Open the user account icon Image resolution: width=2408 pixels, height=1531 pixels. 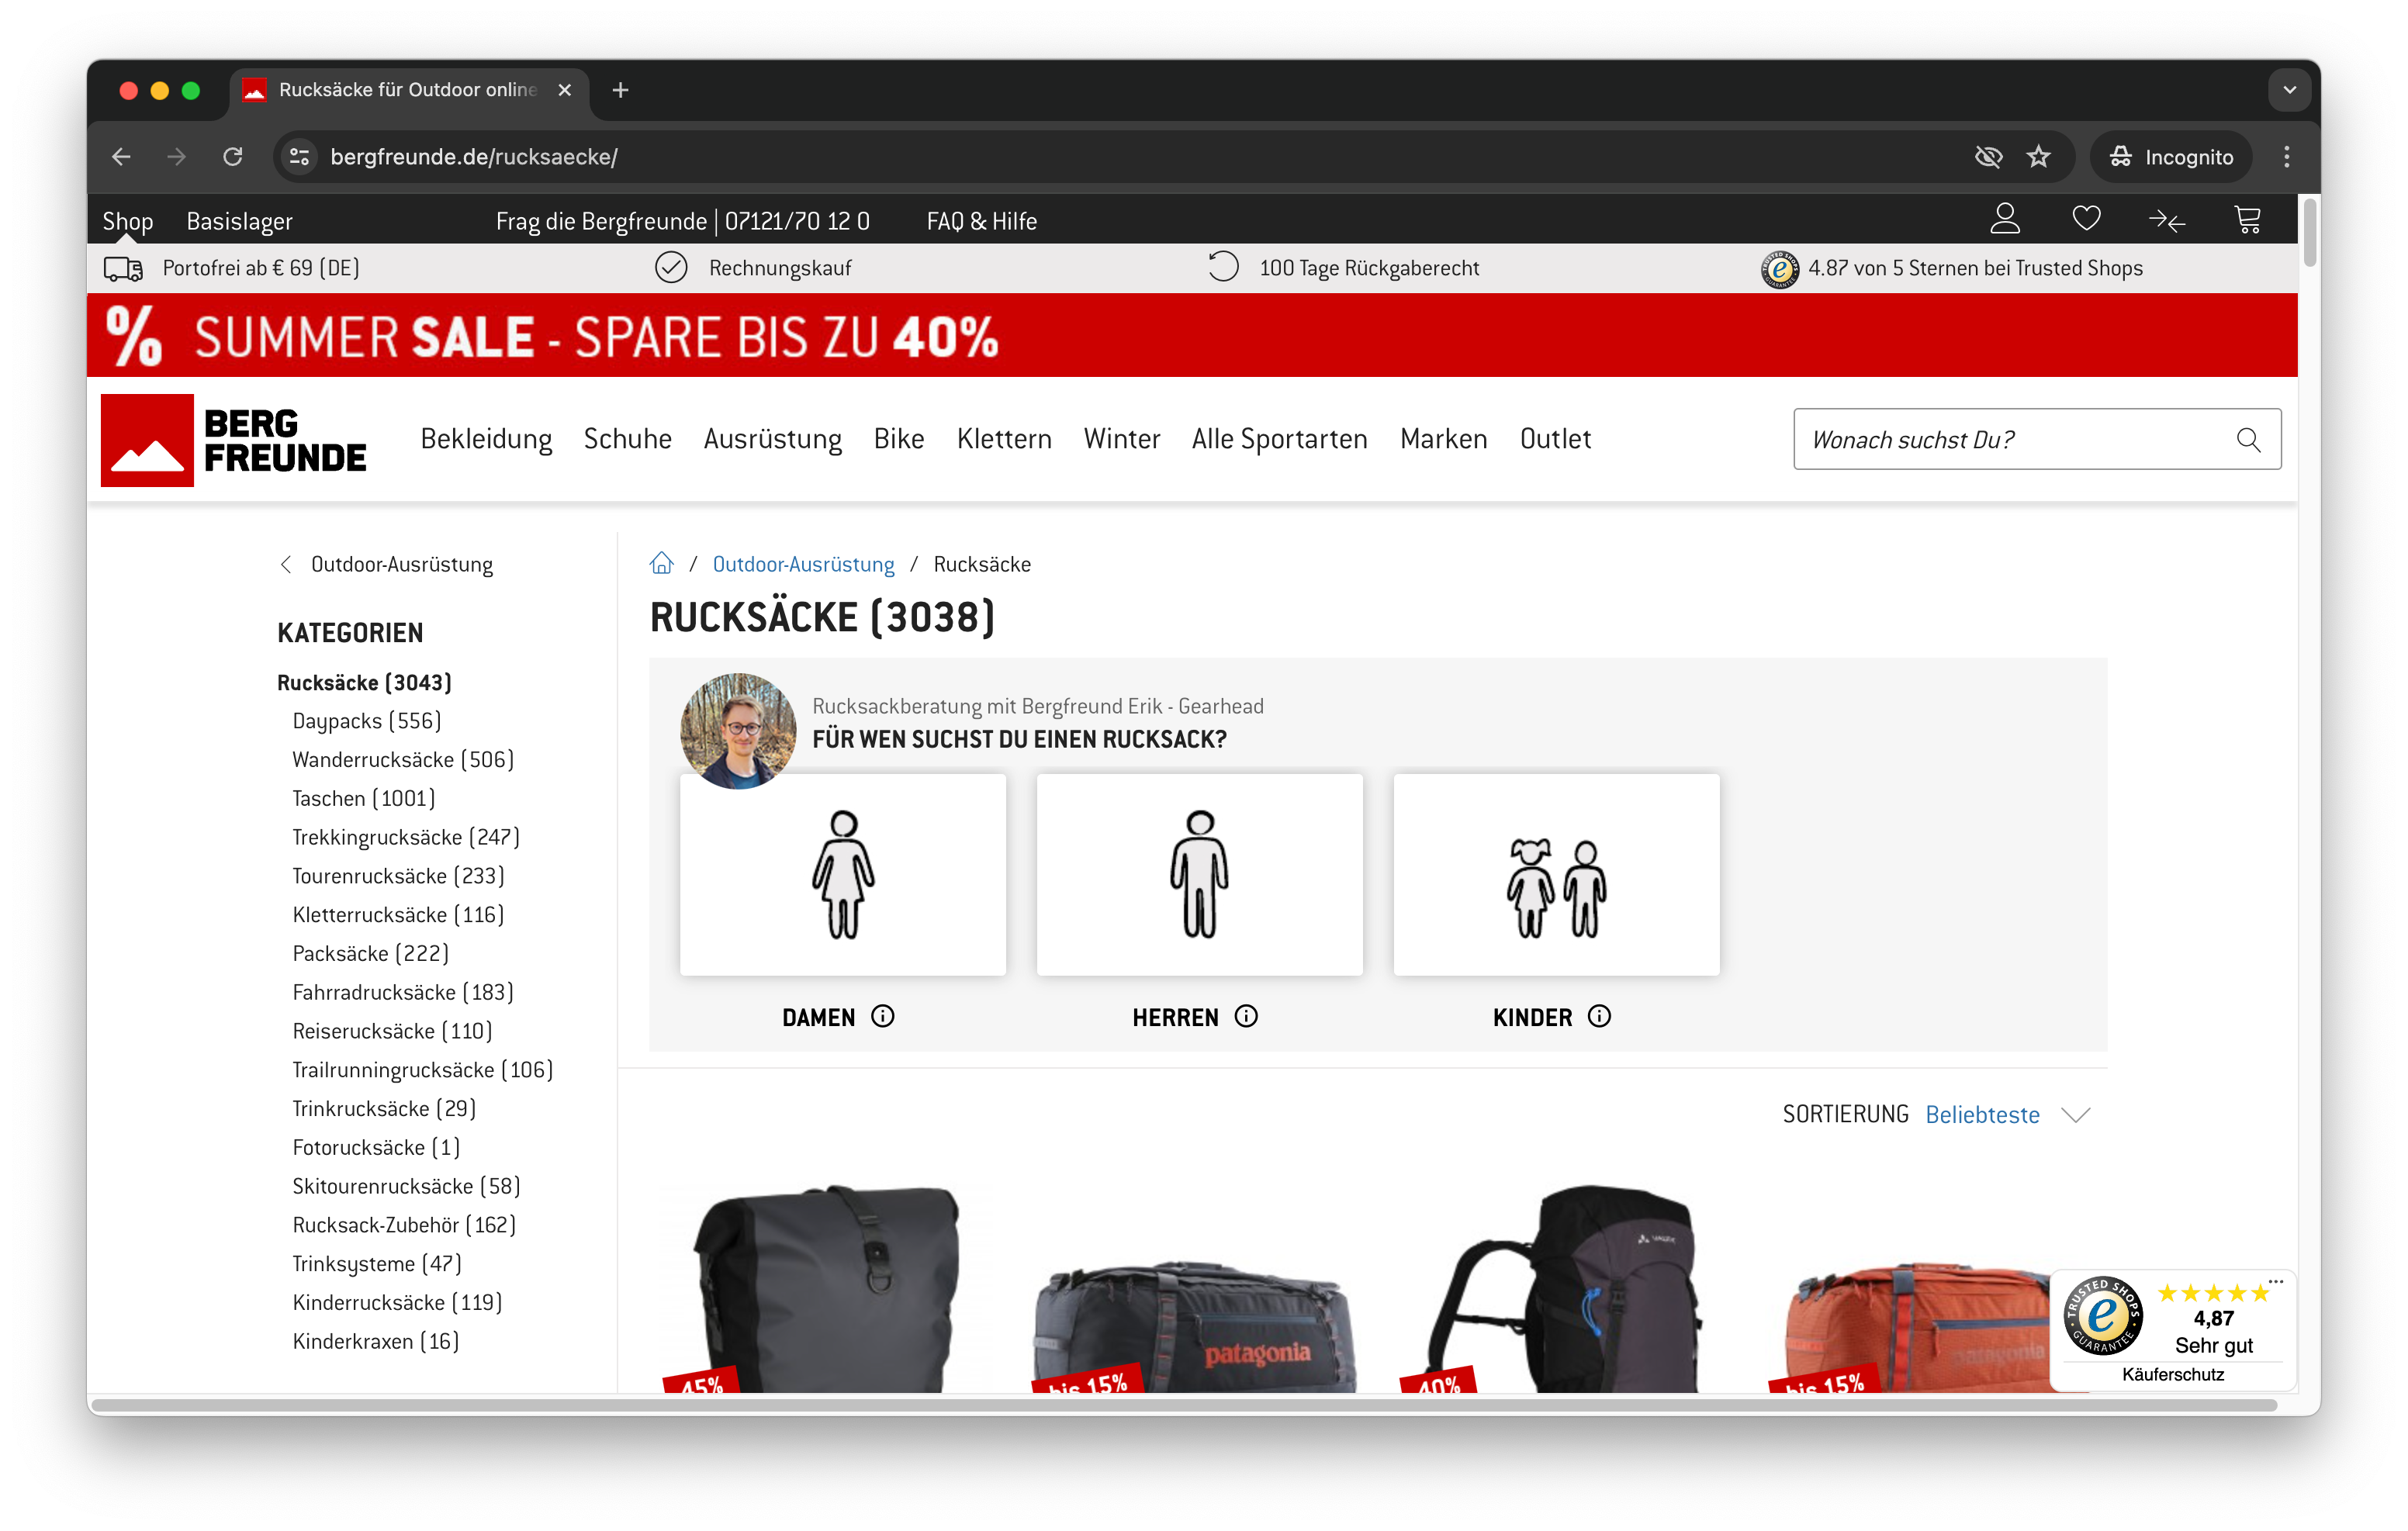click(x=2004, y=219)
